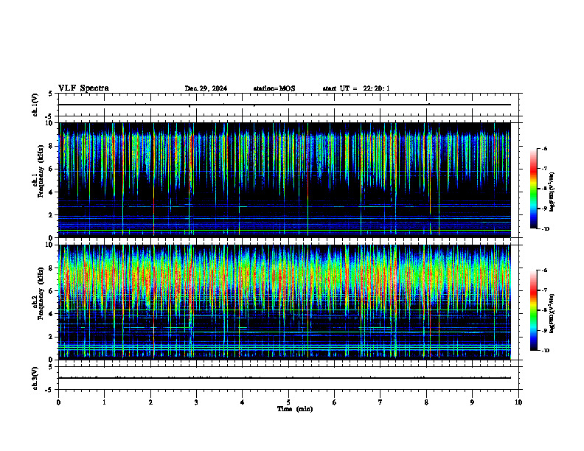Viewport: 584px width, 451px height.
Task: Click the "2" kHz tick of ch.2 spectrogram
Action: click(x=52, y=337)
